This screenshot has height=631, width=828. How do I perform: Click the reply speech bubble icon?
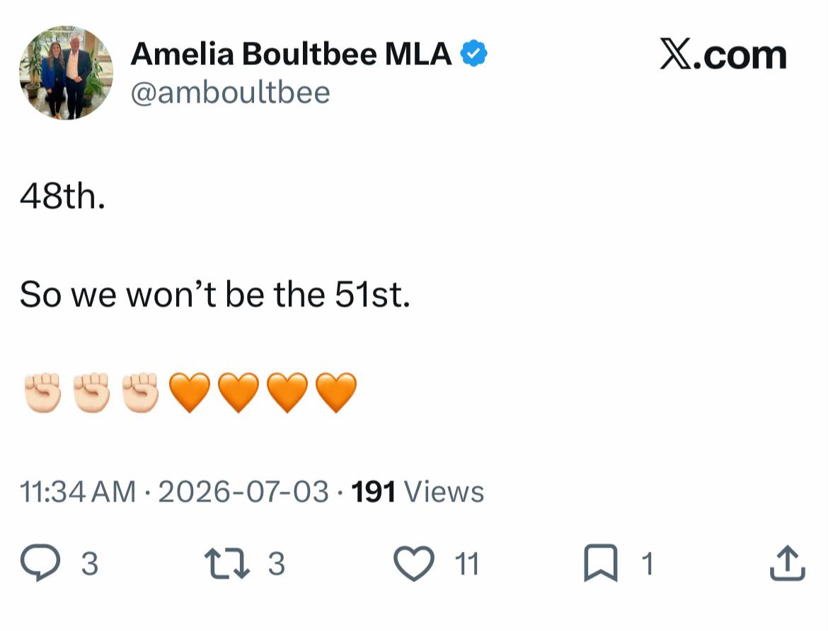click(x=40, y=563)
